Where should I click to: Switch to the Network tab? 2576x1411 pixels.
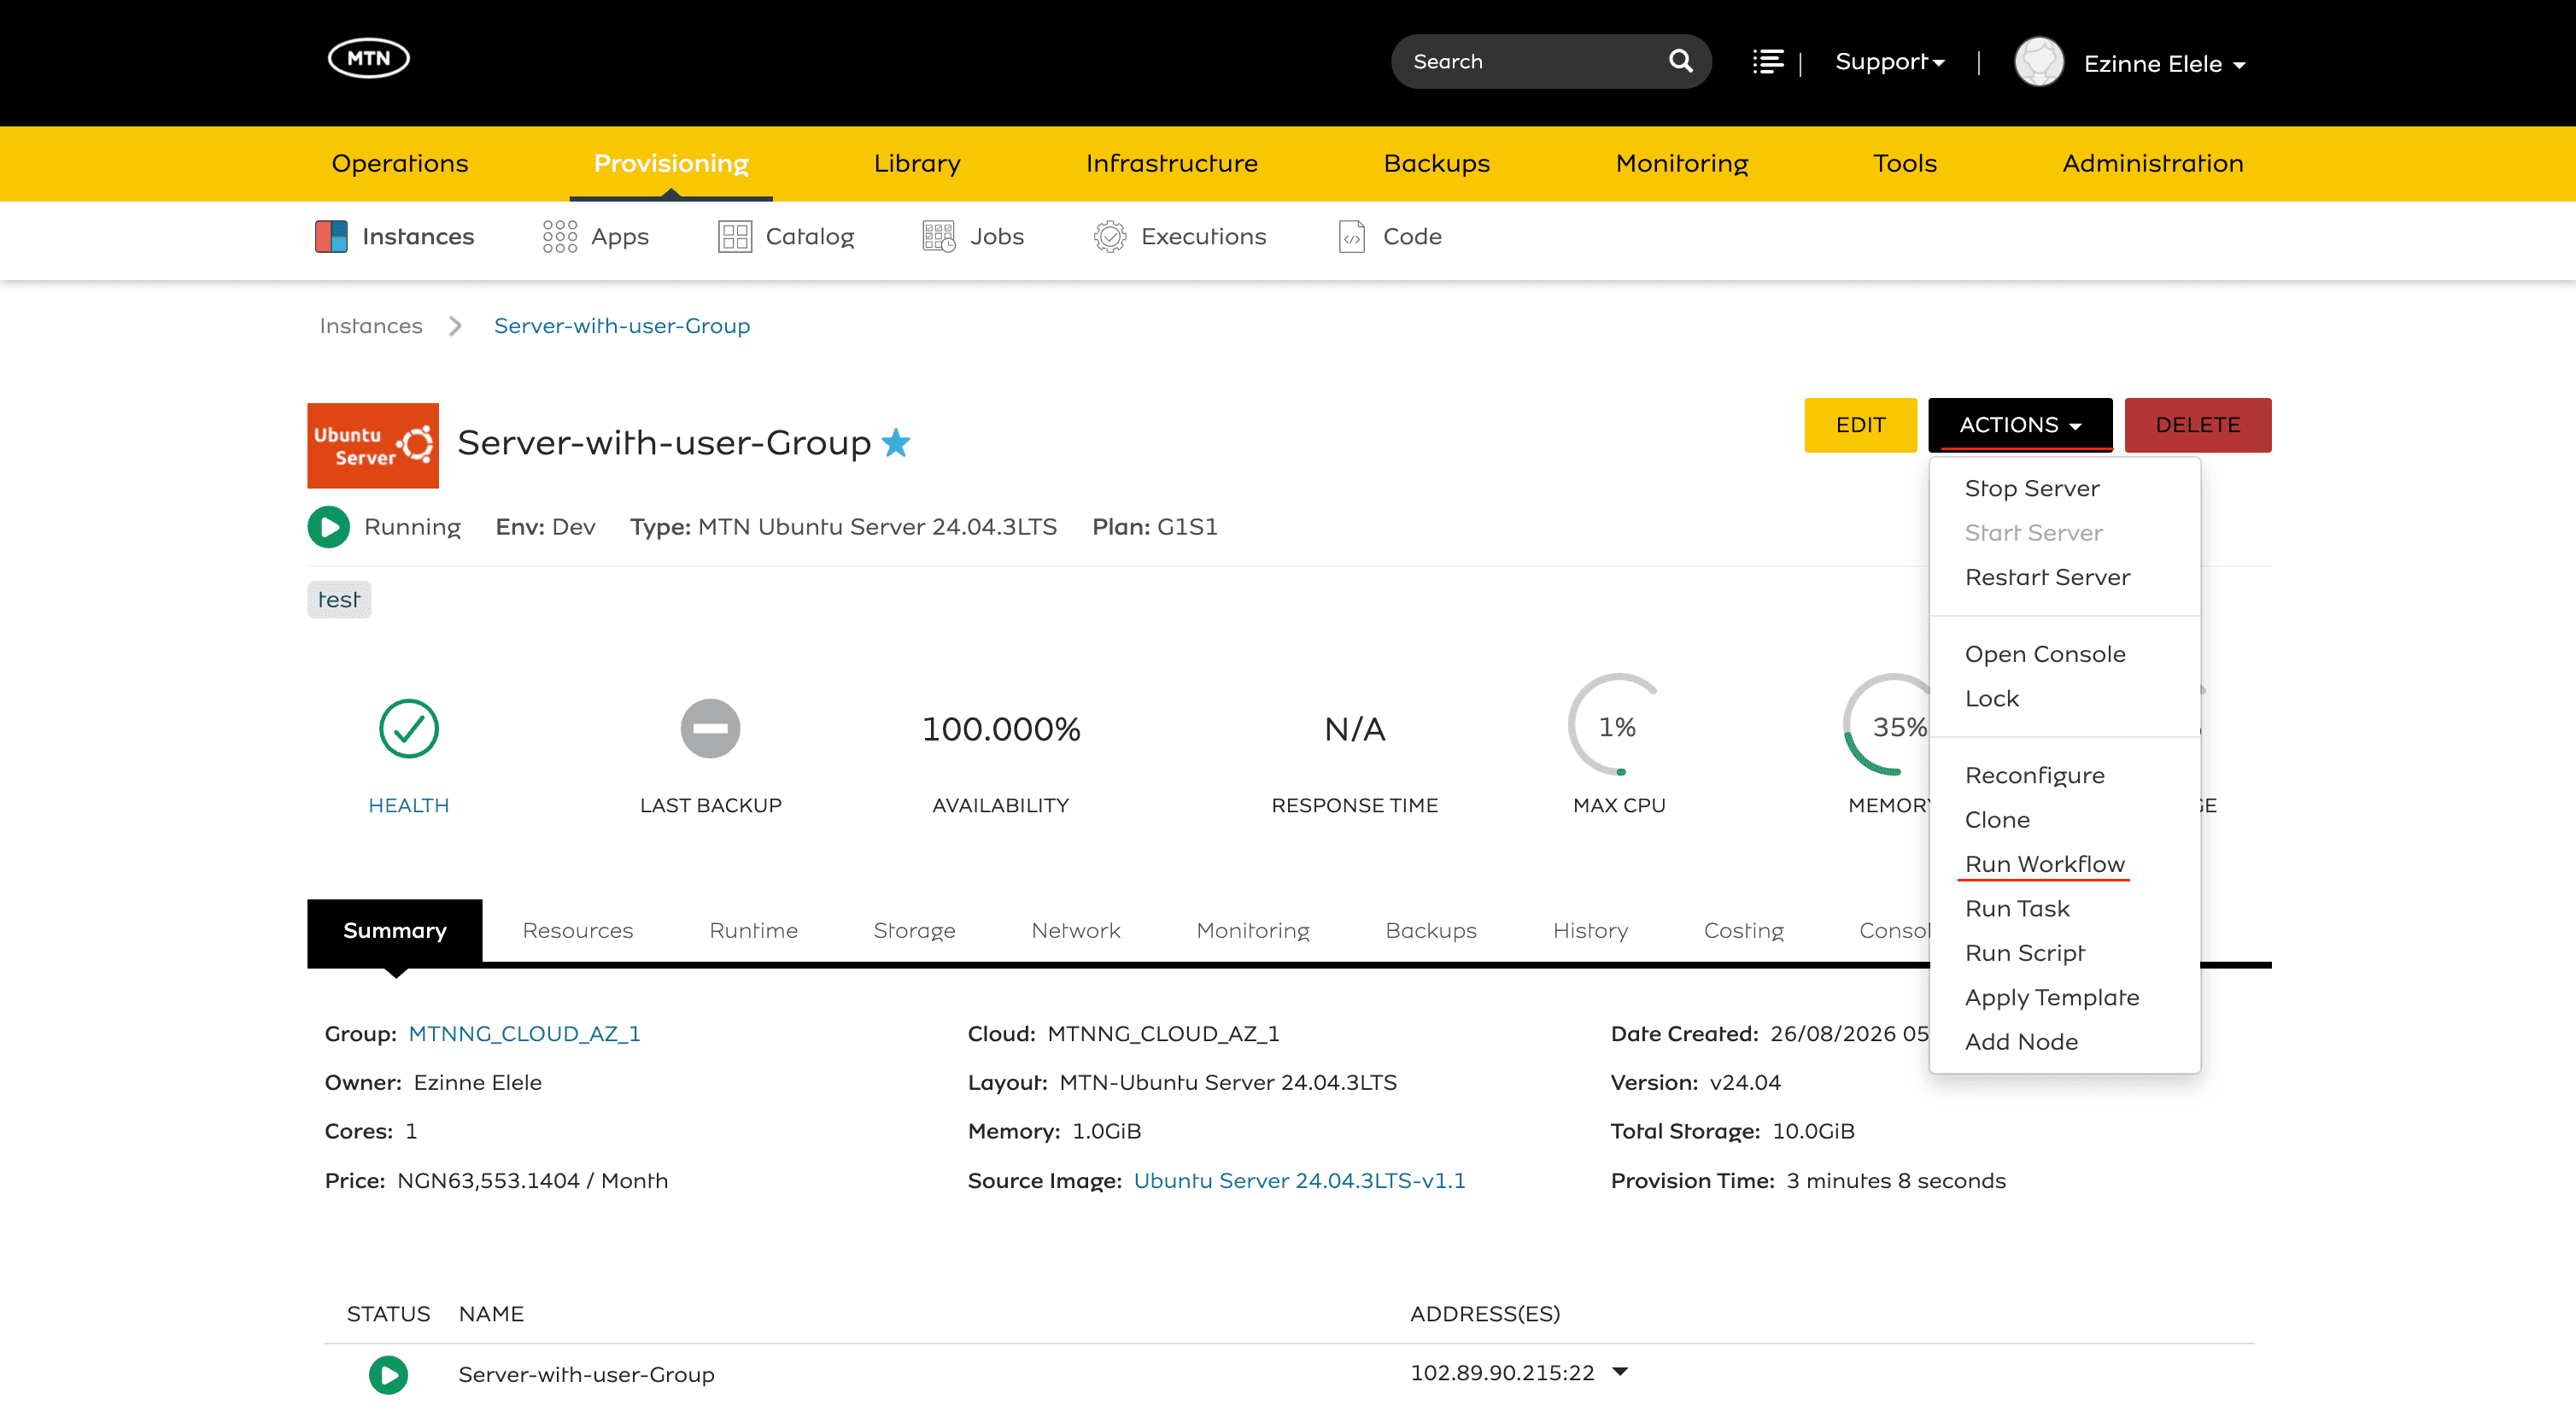(1076, 931)
